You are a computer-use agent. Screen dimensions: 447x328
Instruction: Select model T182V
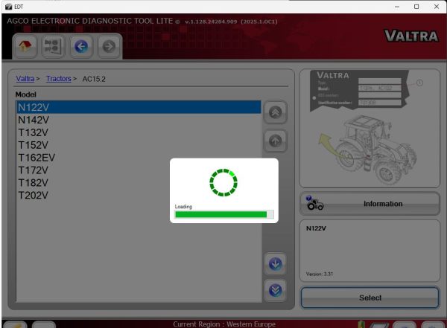click(x=139, y=182)
